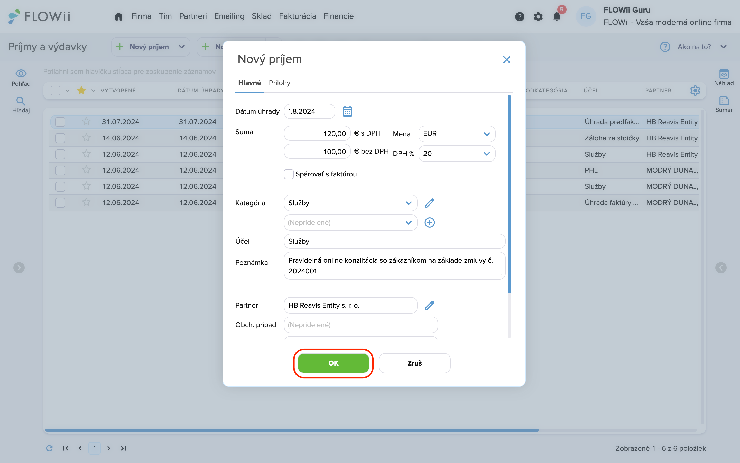740x463 pixels.
Task: Jump to last page arrow
Action: pyautogui.click(x=123, y=448)
